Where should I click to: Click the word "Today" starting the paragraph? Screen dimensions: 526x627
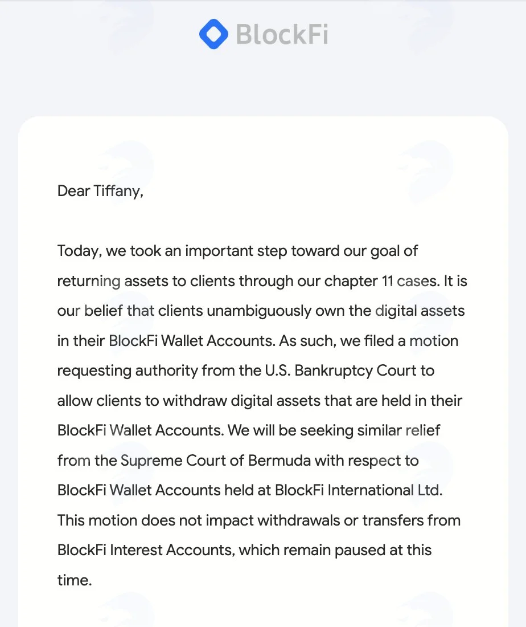77,251
